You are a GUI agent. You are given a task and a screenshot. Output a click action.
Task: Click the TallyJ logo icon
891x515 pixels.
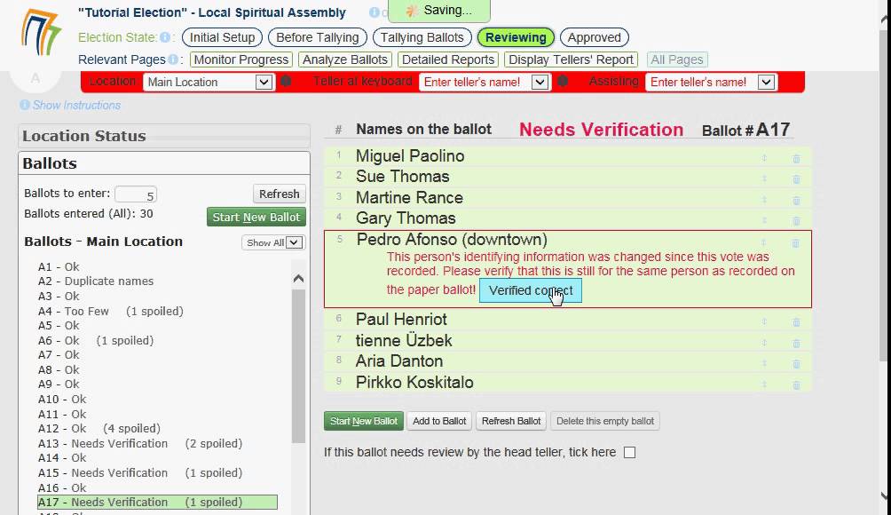click(x=40, y=33)
